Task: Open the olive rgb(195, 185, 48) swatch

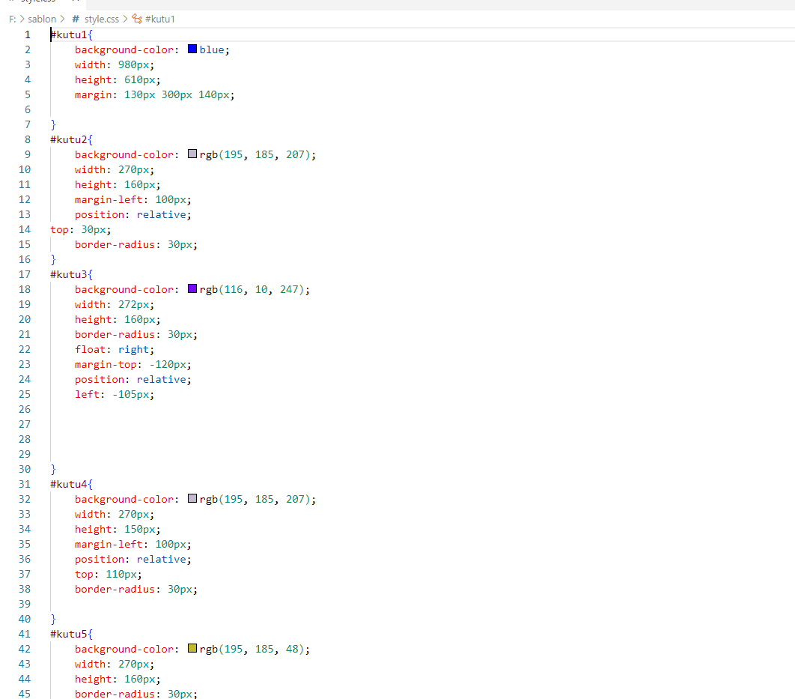Action: click(192, 648)
